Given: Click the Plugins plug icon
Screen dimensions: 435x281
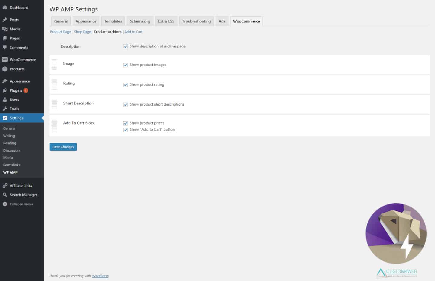Looking at the screenshot, I should [5, 90].
